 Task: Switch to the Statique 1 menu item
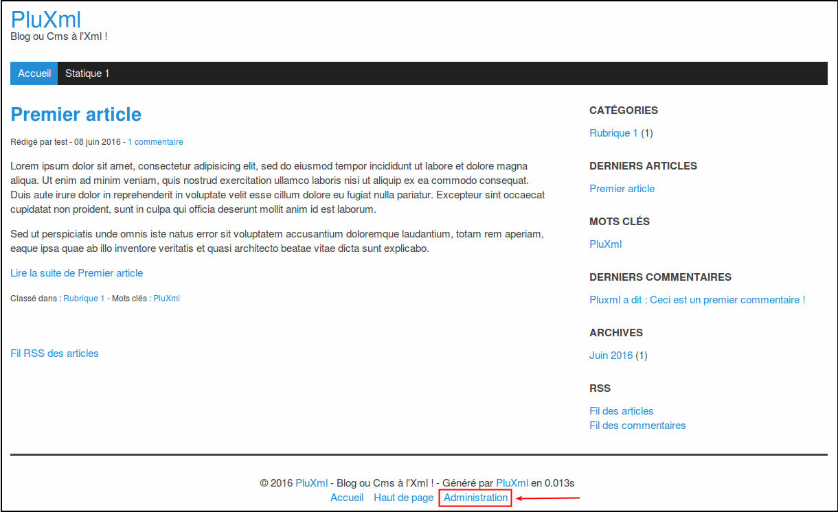[87, 73]
